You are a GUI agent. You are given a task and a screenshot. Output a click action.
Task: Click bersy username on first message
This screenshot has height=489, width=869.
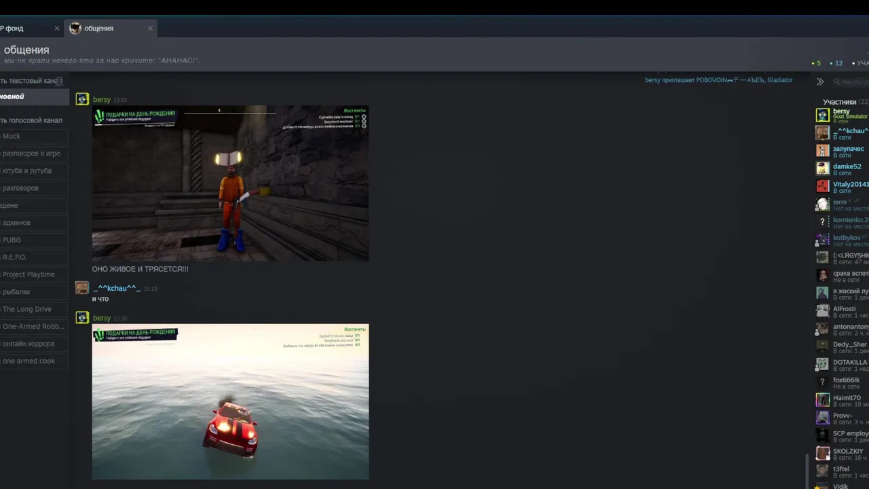coord(102,100)
